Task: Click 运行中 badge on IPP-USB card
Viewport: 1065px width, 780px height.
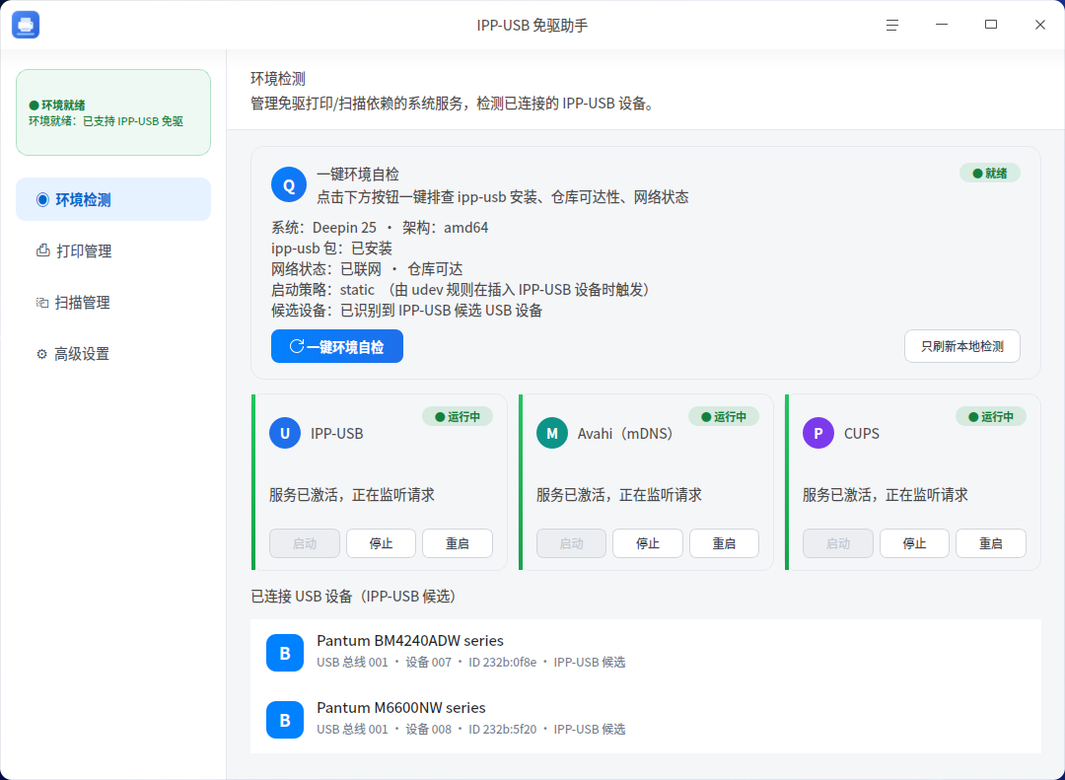Action: [458, 416]
